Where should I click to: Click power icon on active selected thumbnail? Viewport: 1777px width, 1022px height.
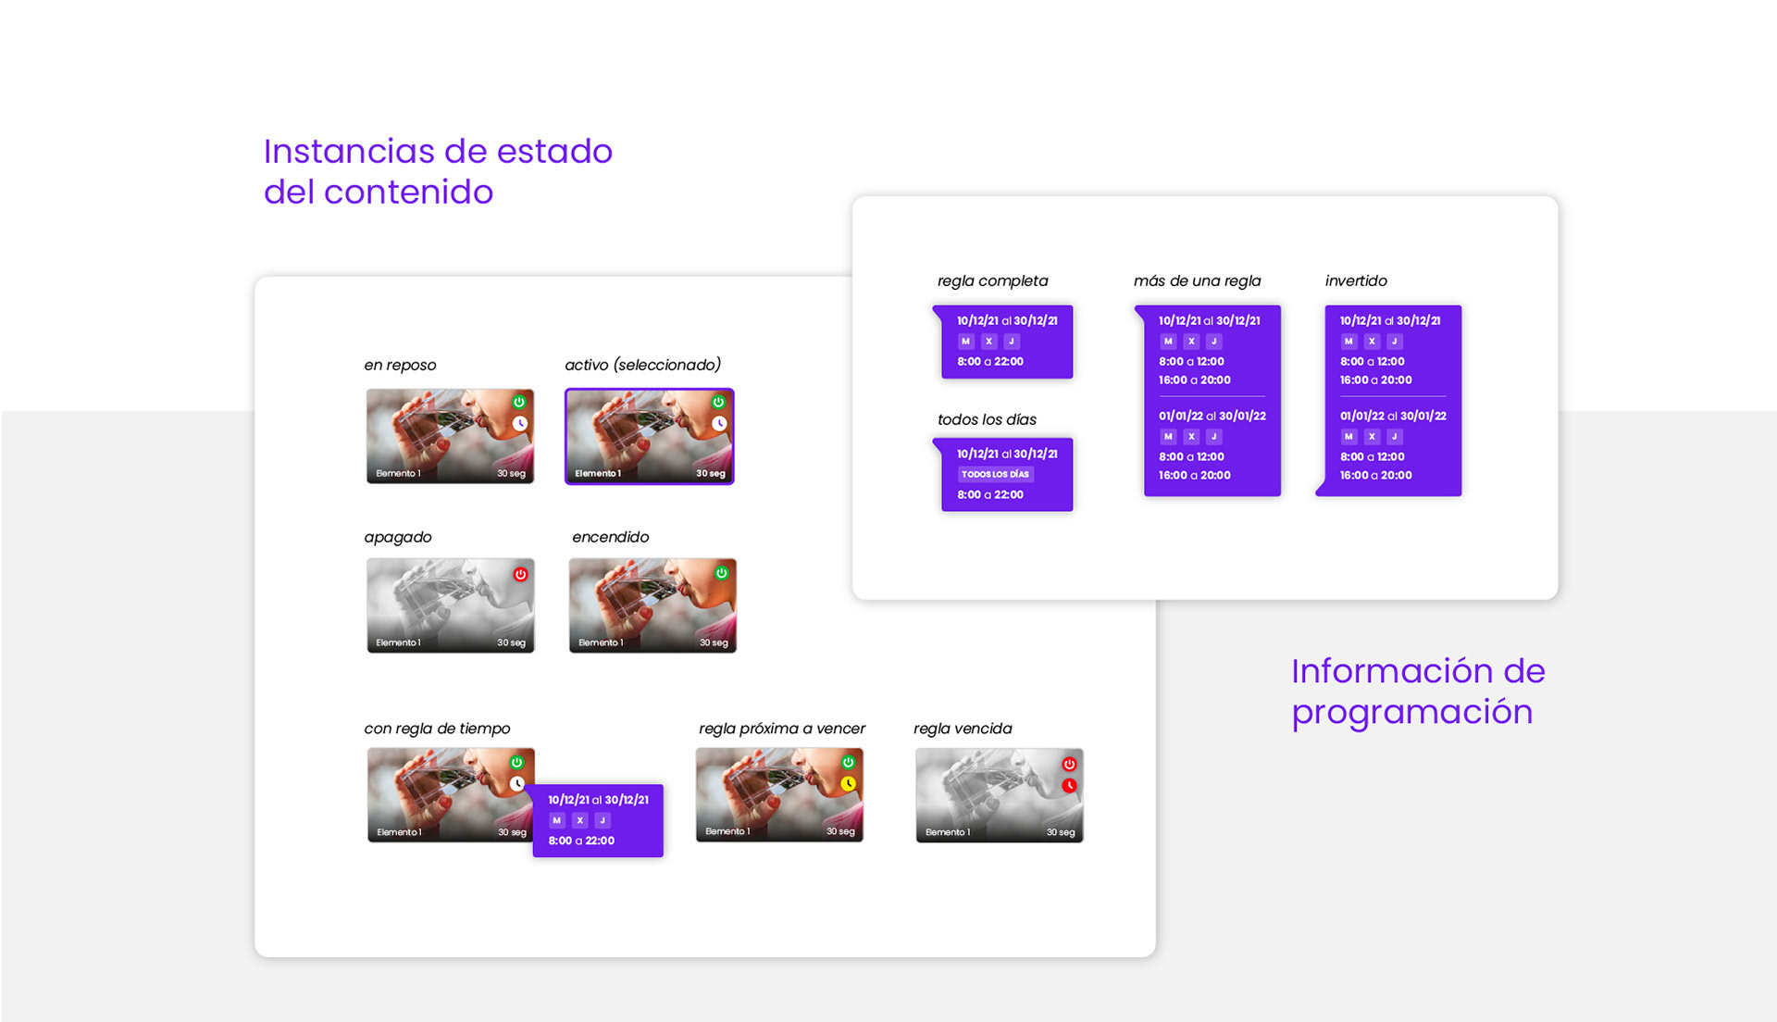coord(718,402)
